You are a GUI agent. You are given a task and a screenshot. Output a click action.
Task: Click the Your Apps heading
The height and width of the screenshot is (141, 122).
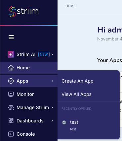[x=109, y=60]
